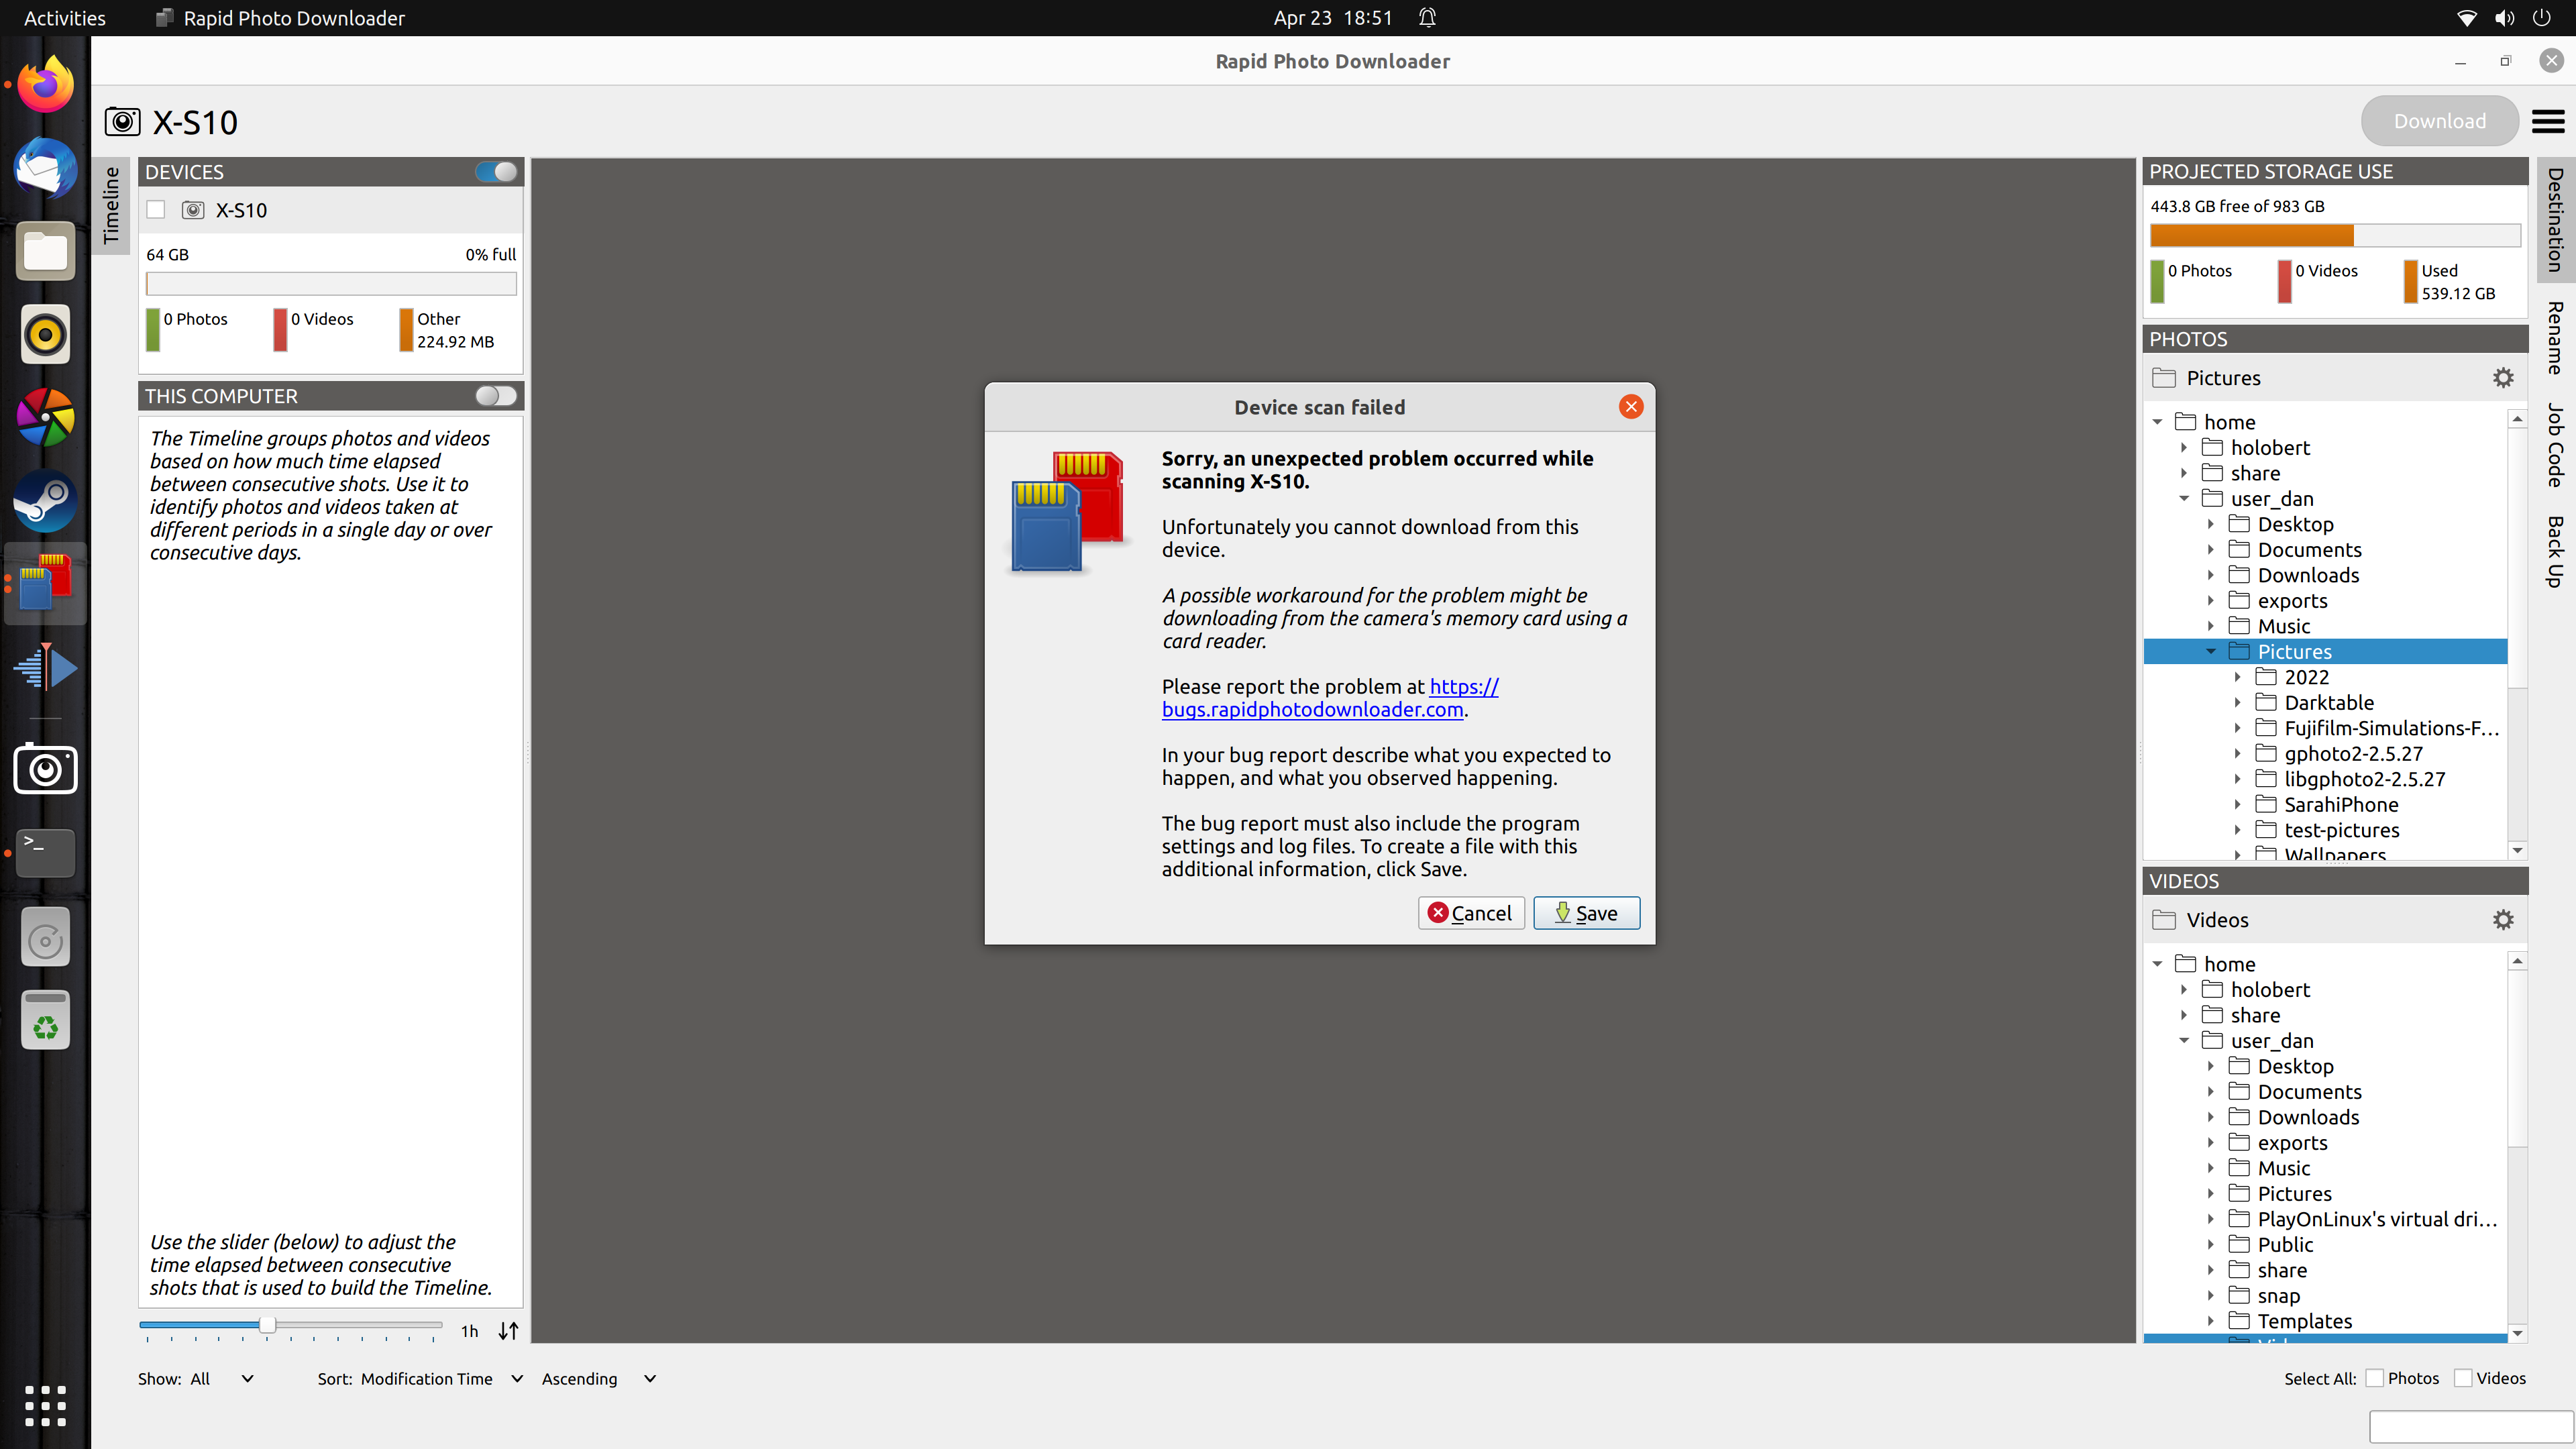Expand the Darktable folder in Photos tree
The height and width of the screenshot is (1449, 2576).
coord(2238,703)
